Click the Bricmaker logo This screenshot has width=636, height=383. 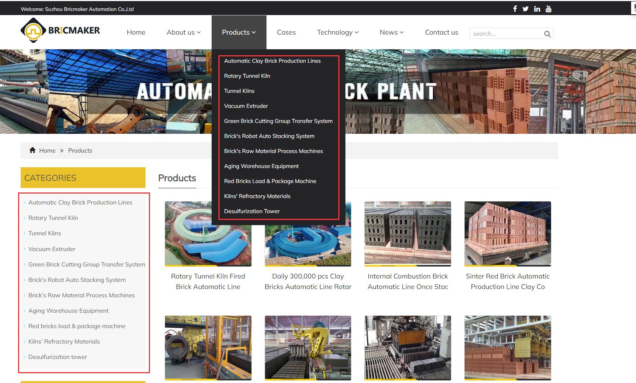[x=61, y=30]
